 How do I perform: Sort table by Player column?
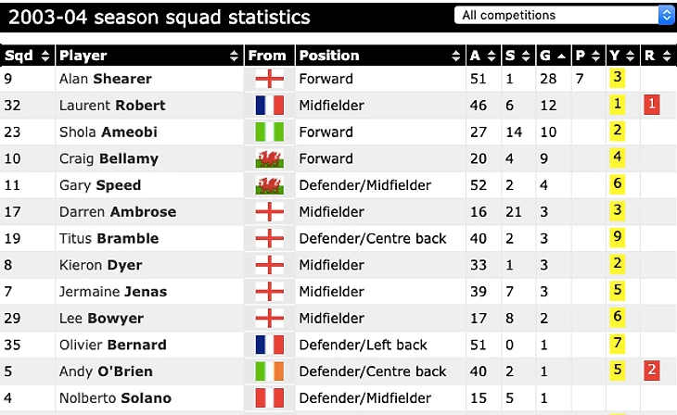pos(148,56)
